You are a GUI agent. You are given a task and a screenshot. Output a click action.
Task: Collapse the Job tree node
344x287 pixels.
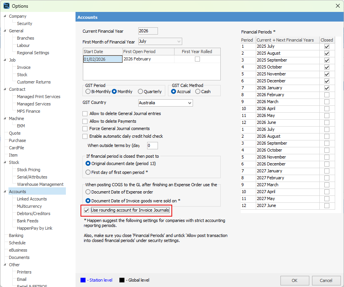5,60
